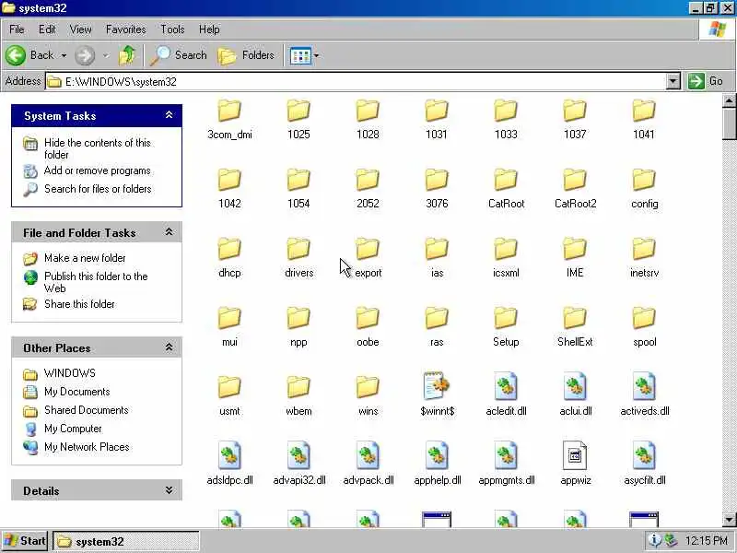Click the info tray icon
Viewport: 737px width, 553px height.
coord(654,541)
